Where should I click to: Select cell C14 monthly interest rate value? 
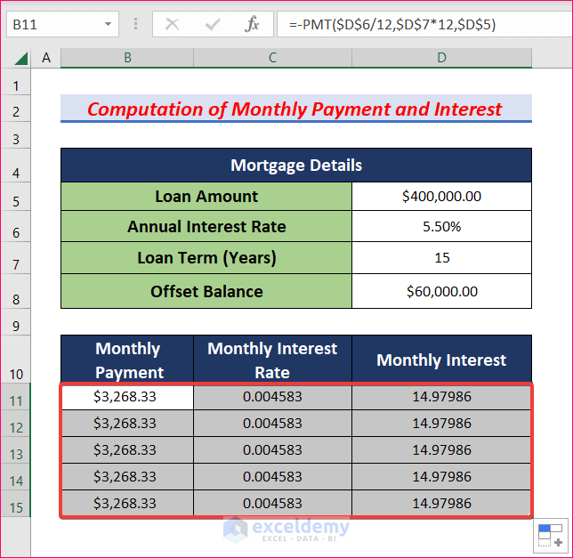point(272,476)
